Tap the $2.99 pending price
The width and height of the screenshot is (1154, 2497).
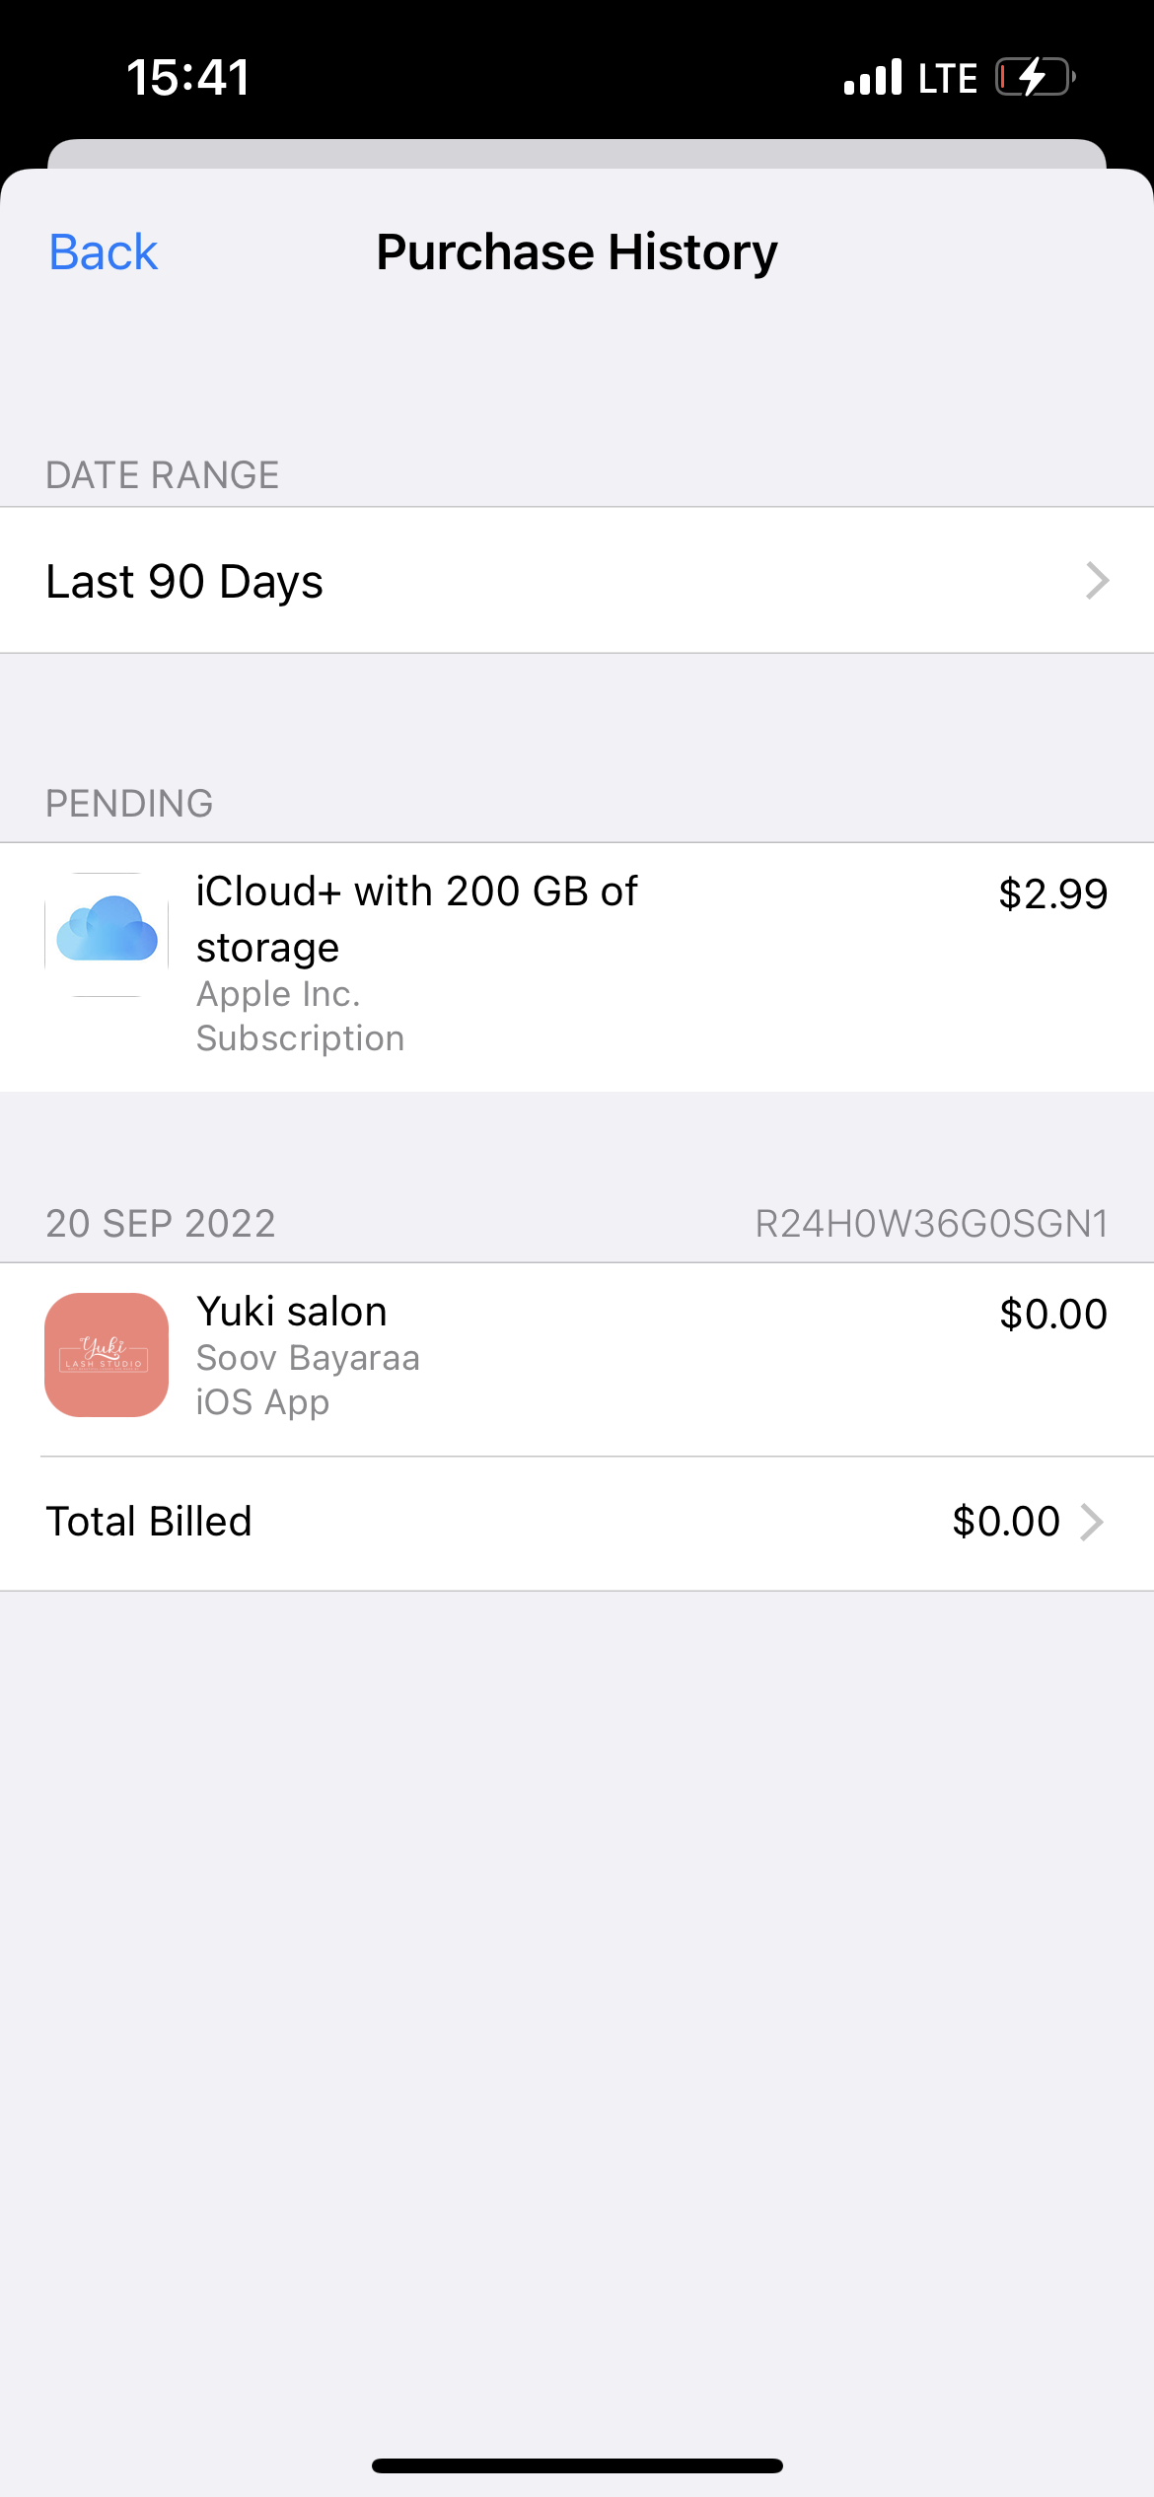pyautogui.click(x=1052, y=894)
